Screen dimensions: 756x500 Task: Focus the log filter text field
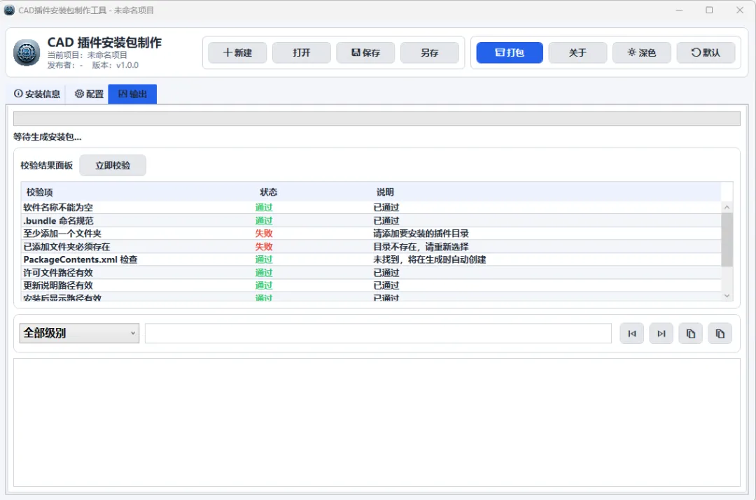coord(378,334)
